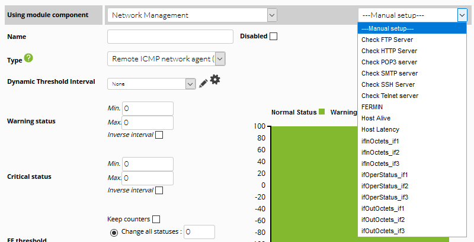Click the green help icon beside Type
474x242 pixels.
pyautogui.click(x=28, y=58)
